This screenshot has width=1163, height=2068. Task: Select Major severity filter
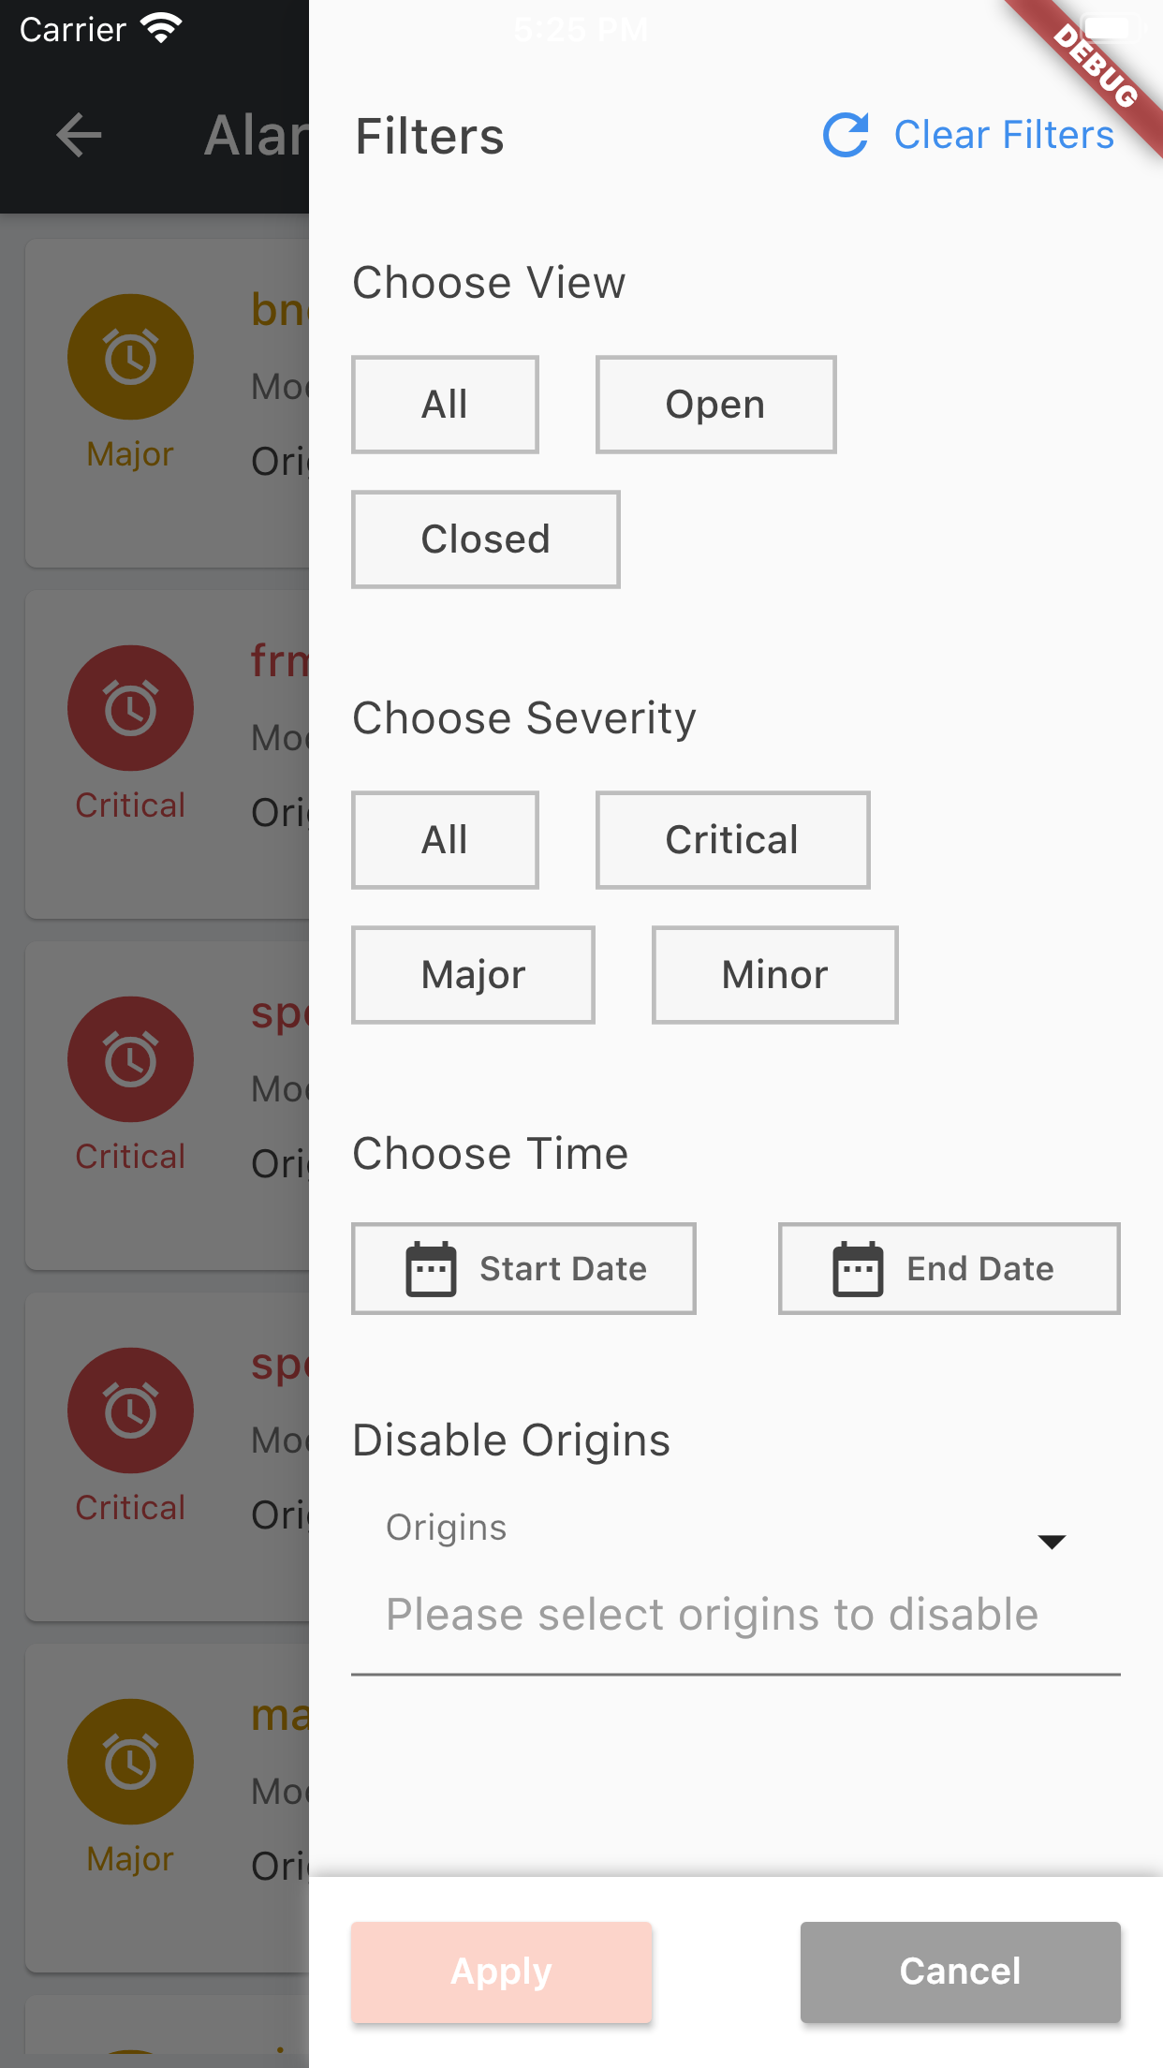[x=473, y=975]
